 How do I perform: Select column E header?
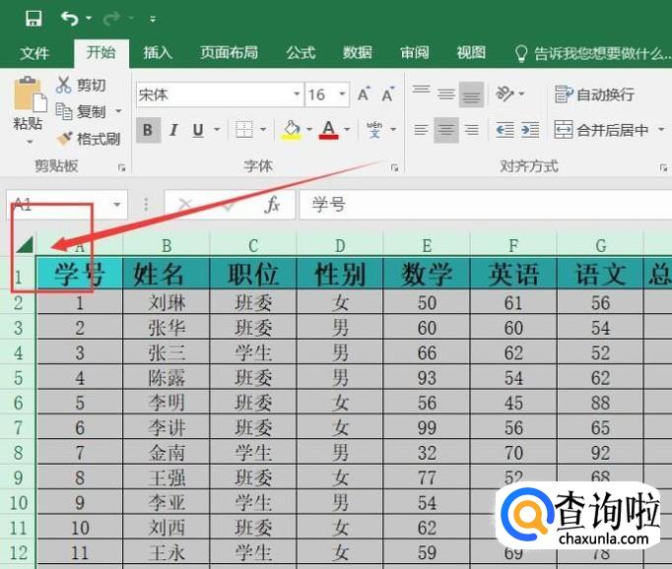pyautogui.click(x=427, y=246)
